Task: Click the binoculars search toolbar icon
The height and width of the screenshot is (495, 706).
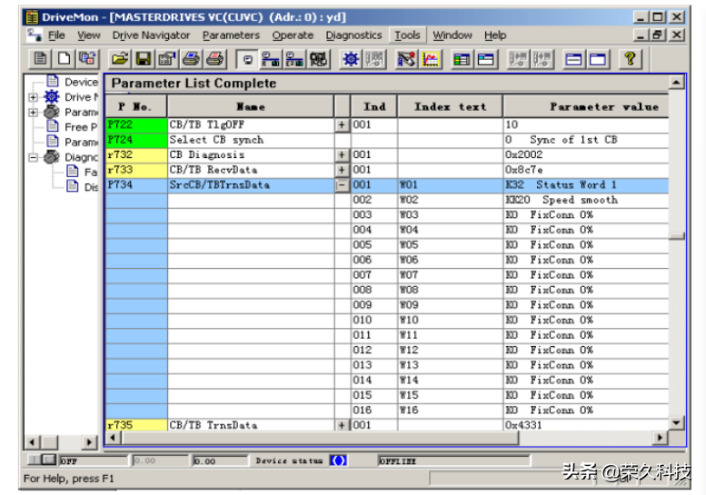Action: [x=318, y=59]
